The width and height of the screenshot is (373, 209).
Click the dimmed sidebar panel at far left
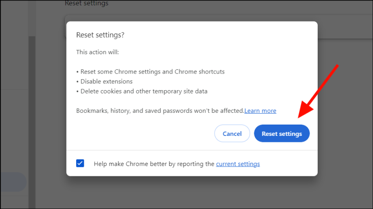click(13, 94)
